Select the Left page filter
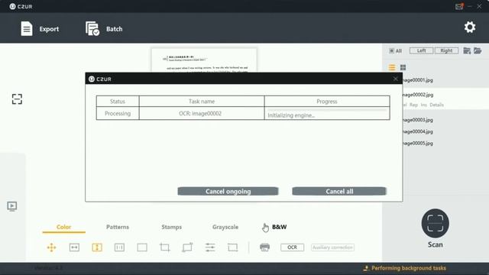 tap(421, 50)
